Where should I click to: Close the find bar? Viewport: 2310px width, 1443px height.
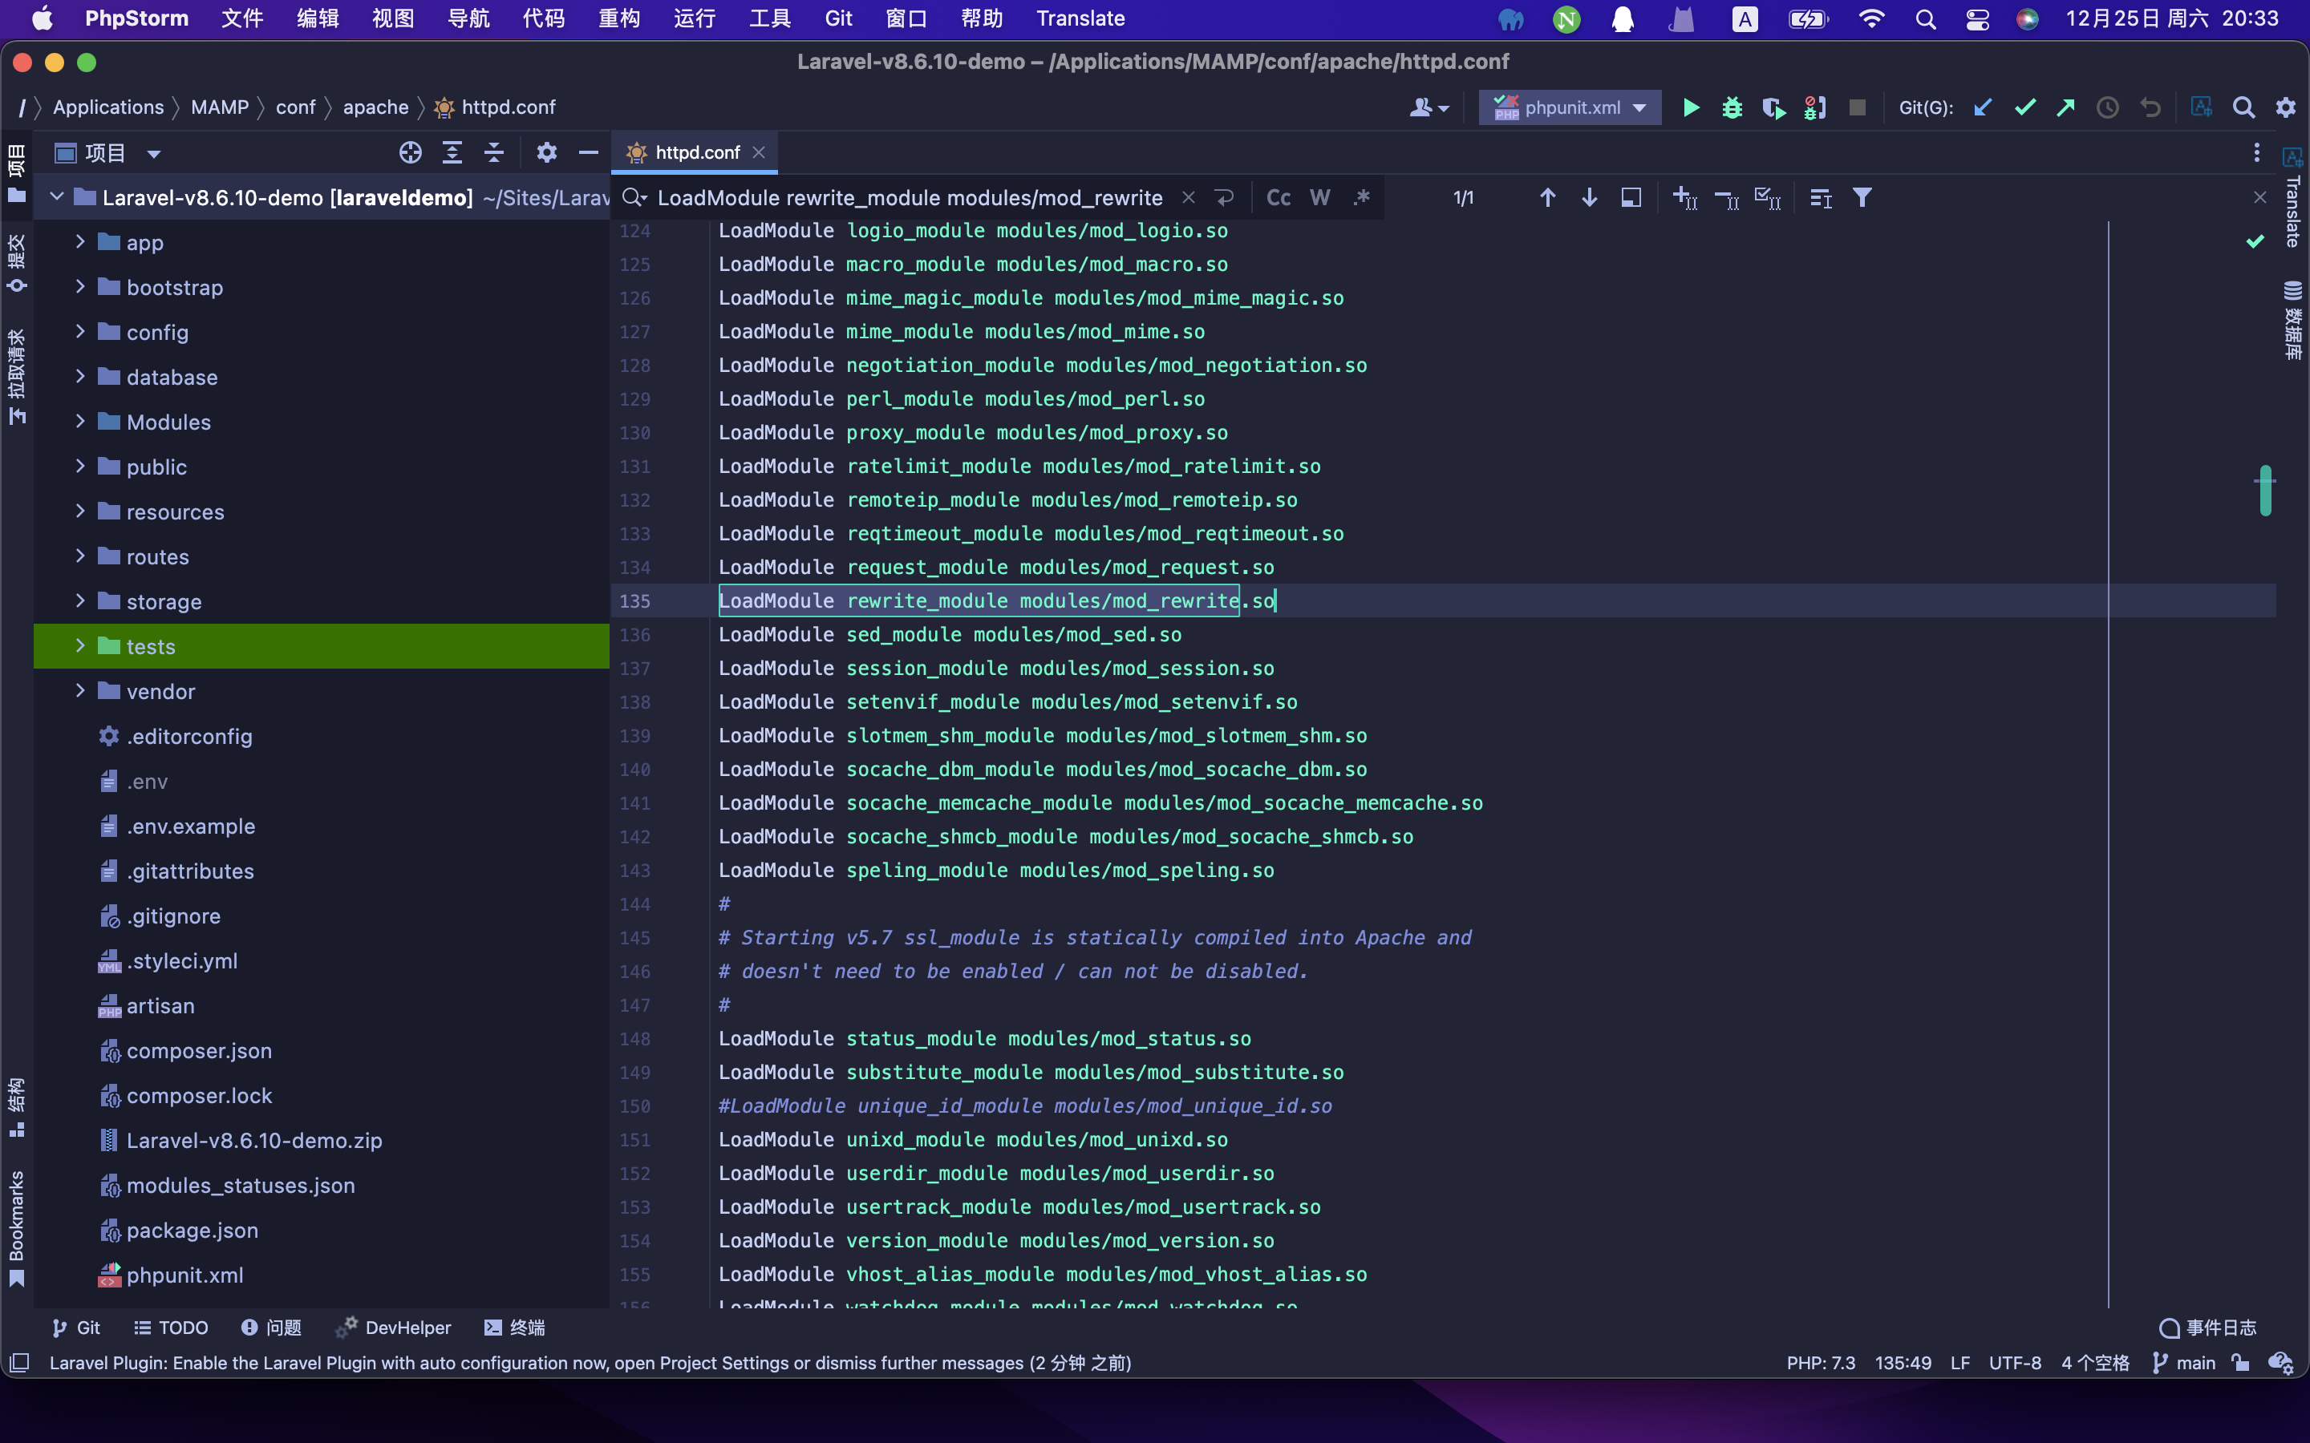[x=2259, y=197]
